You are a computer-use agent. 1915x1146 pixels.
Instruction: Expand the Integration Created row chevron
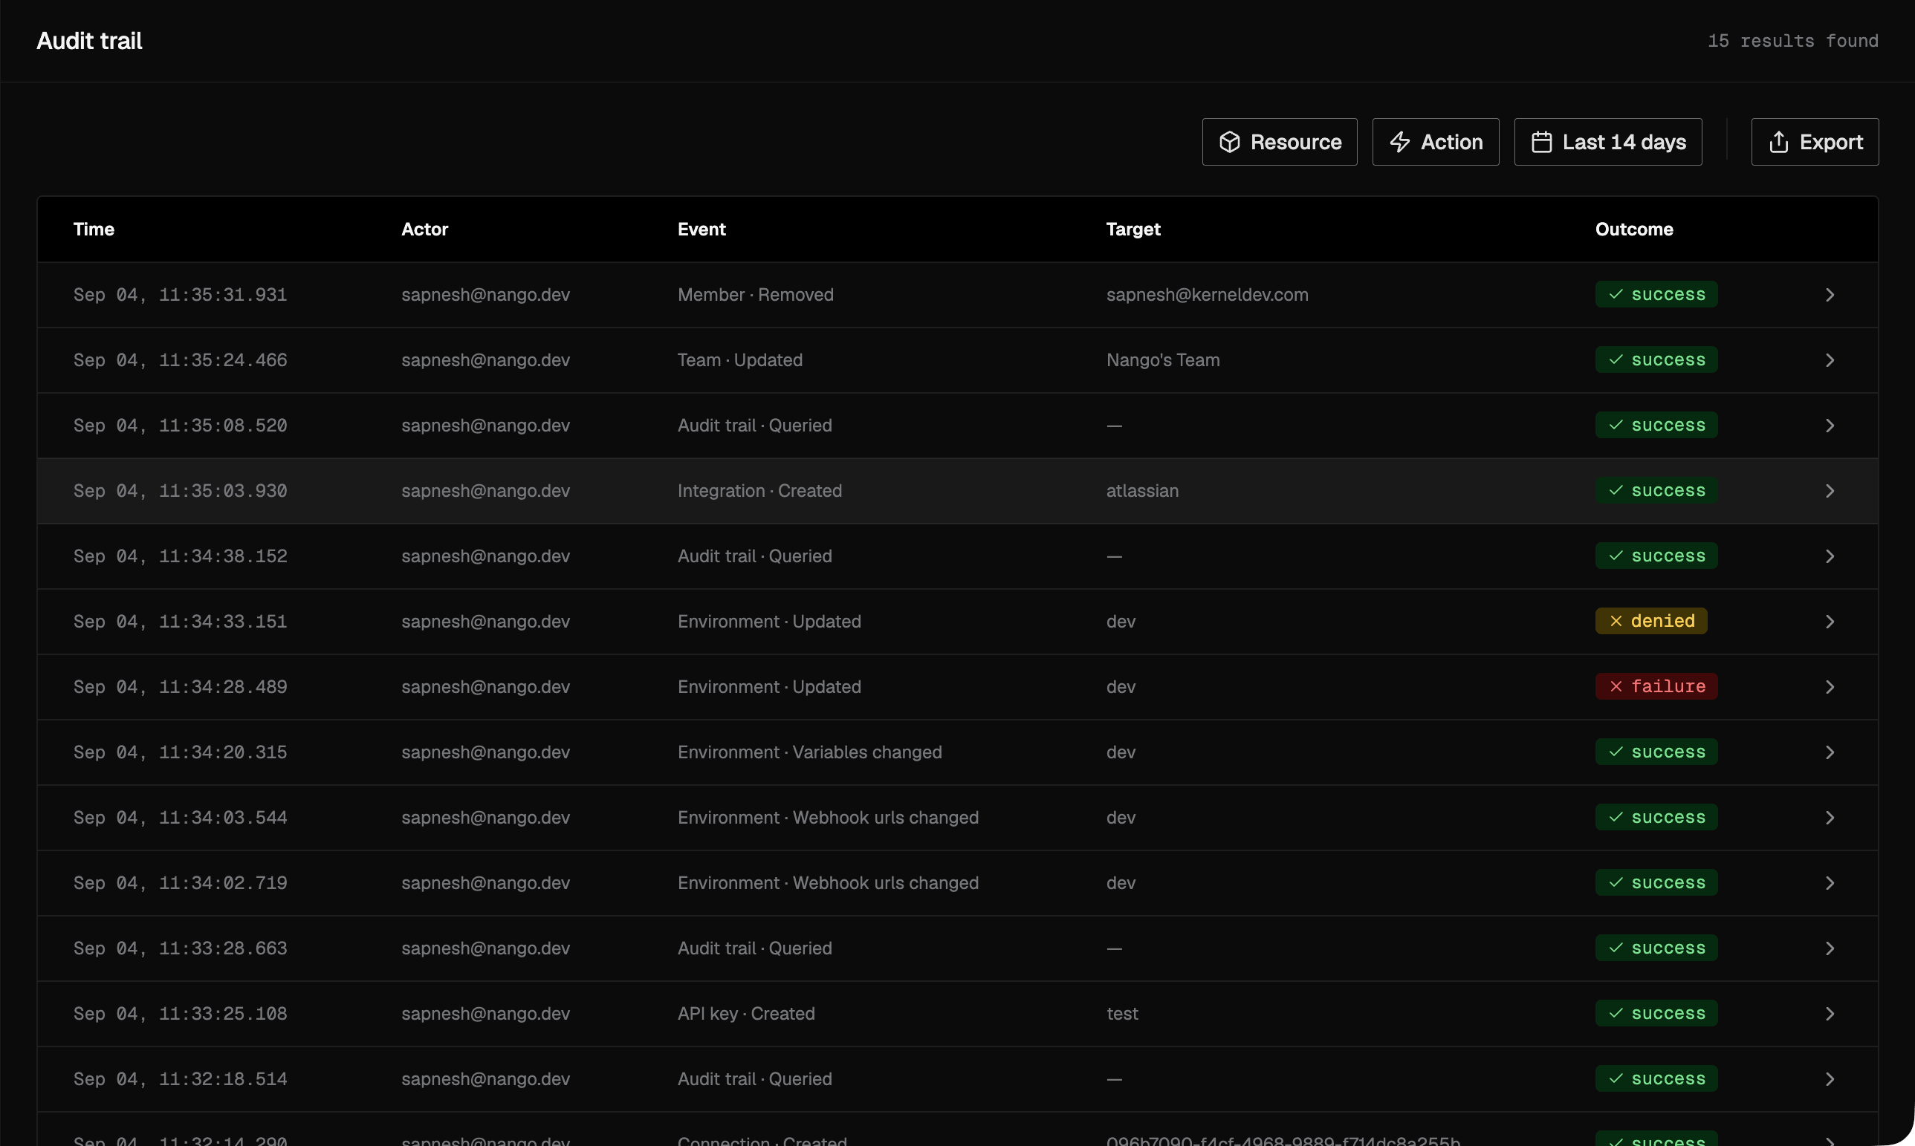click(x=1830, y=491)
